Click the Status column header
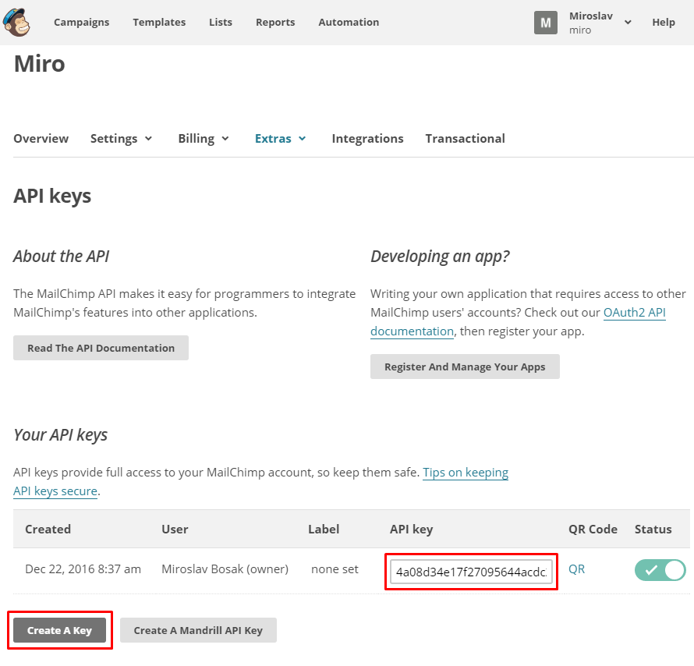This screenshot has height=666, width=694. [x=653, y=530]
